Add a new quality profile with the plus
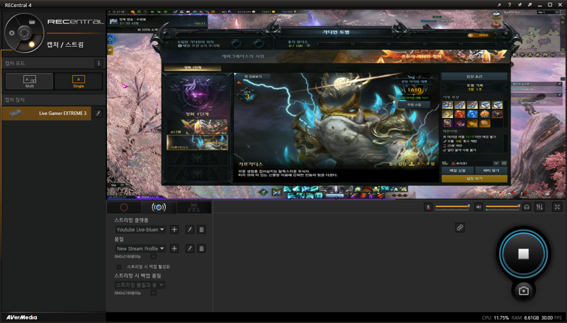Viewport: 567px width, 323px height. click(174, 248)
